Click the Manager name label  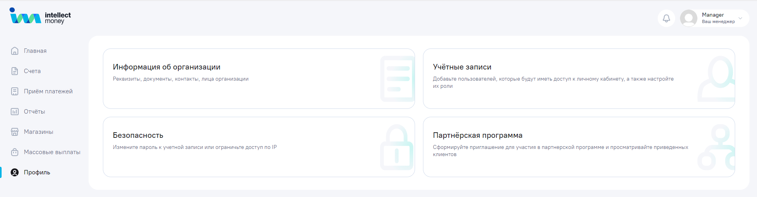point(713,15)
